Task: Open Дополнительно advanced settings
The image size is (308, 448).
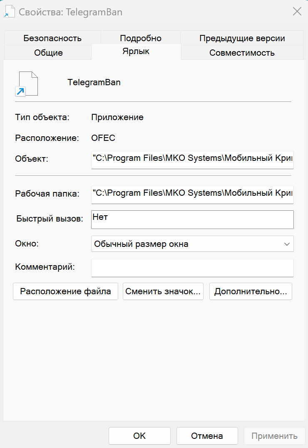Action: pos(251,291)
